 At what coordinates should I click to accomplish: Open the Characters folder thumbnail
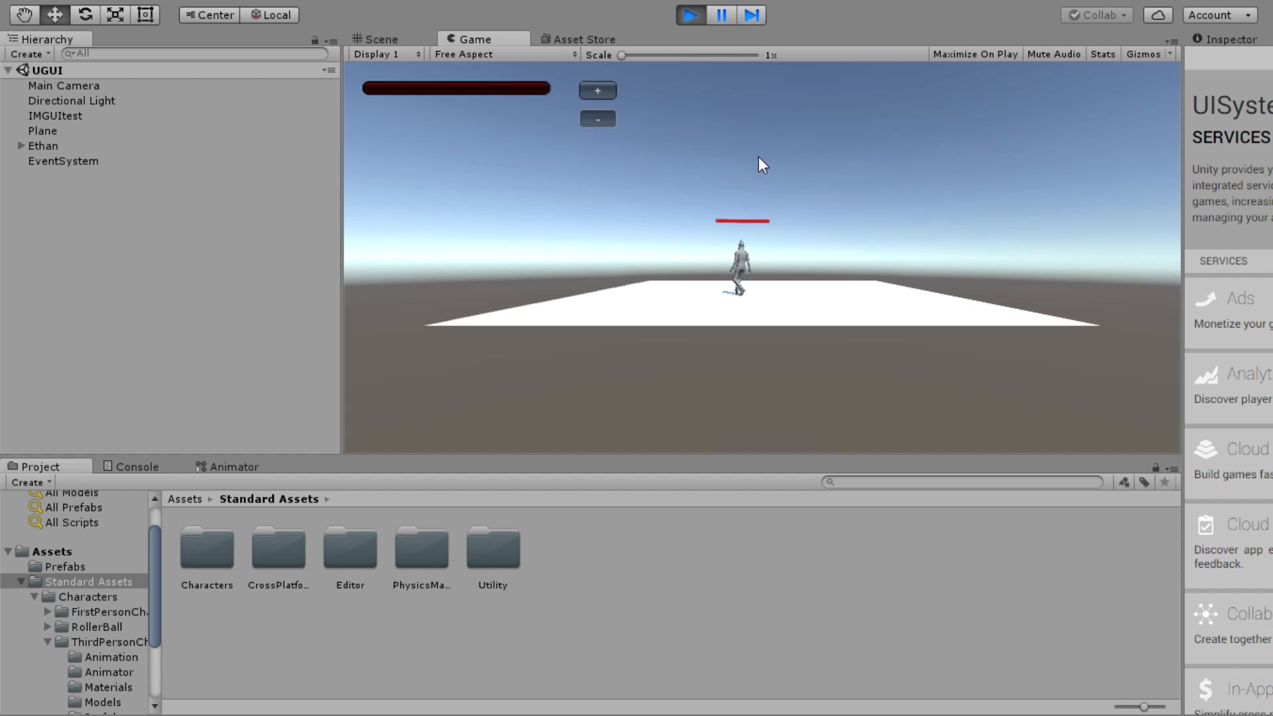(x=207, y=549)
